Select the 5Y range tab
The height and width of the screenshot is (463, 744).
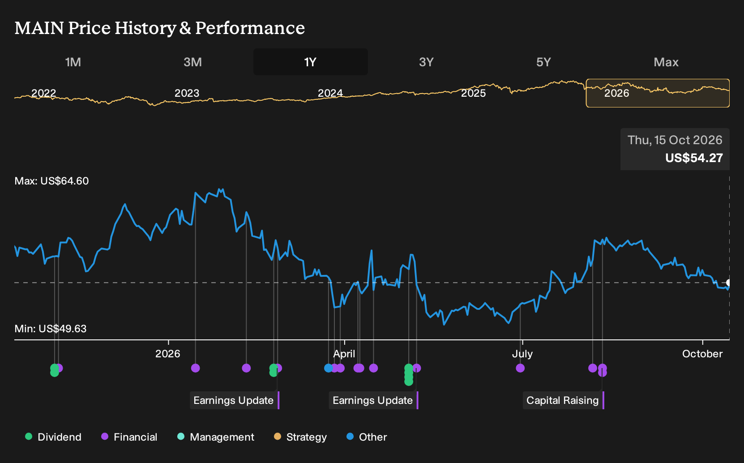pyautogui.click(x=543, y=62)
